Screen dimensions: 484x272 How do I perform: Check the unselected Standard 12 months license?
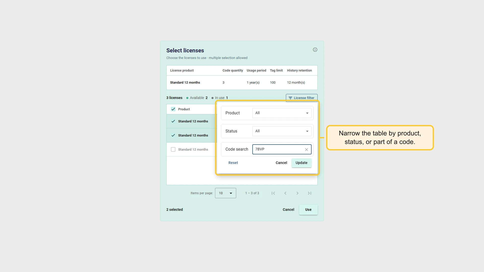tap(173, 149)
